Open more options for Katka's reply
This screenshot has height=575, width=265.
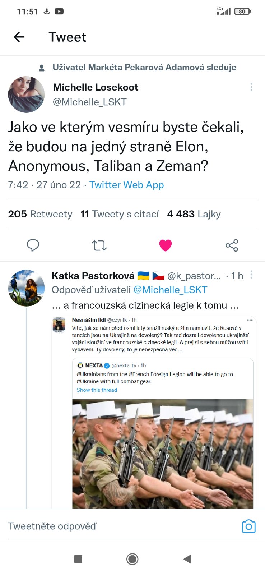(x=251, y=275)
